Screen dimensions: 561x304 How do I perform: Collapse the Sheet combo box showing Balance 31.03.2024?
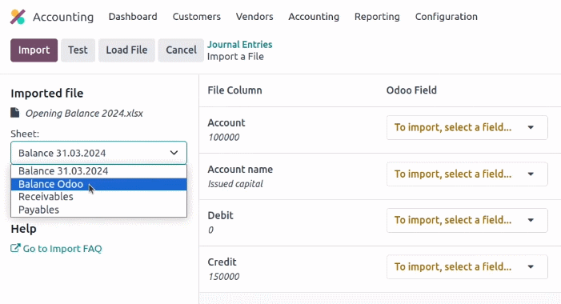98,153
